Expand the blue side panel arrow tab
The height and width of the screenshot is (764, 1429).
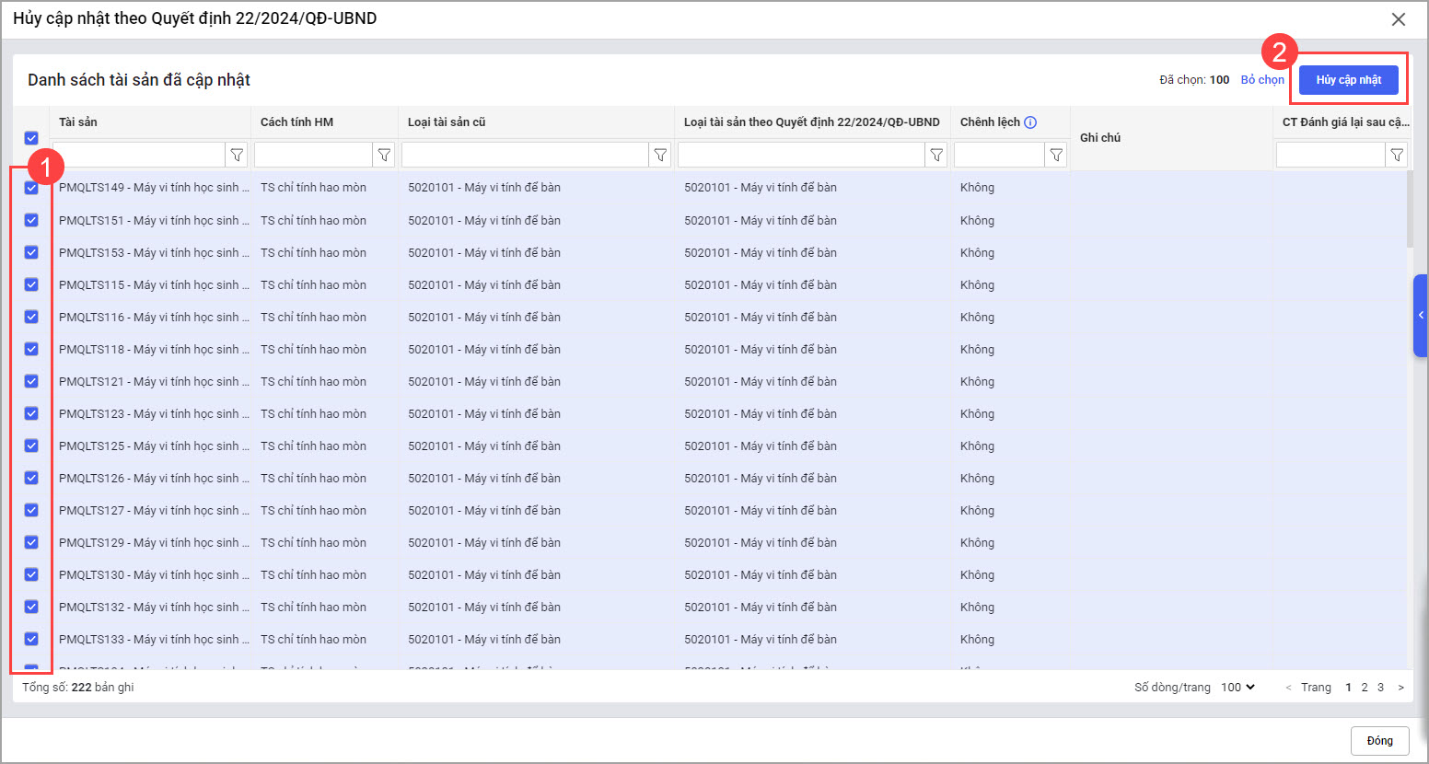point(1420,315)
